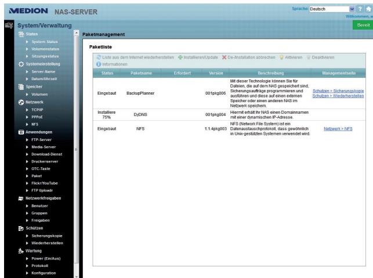
Task: Click Installieren/Update in the package toolbar
Action: click(198, 57)
